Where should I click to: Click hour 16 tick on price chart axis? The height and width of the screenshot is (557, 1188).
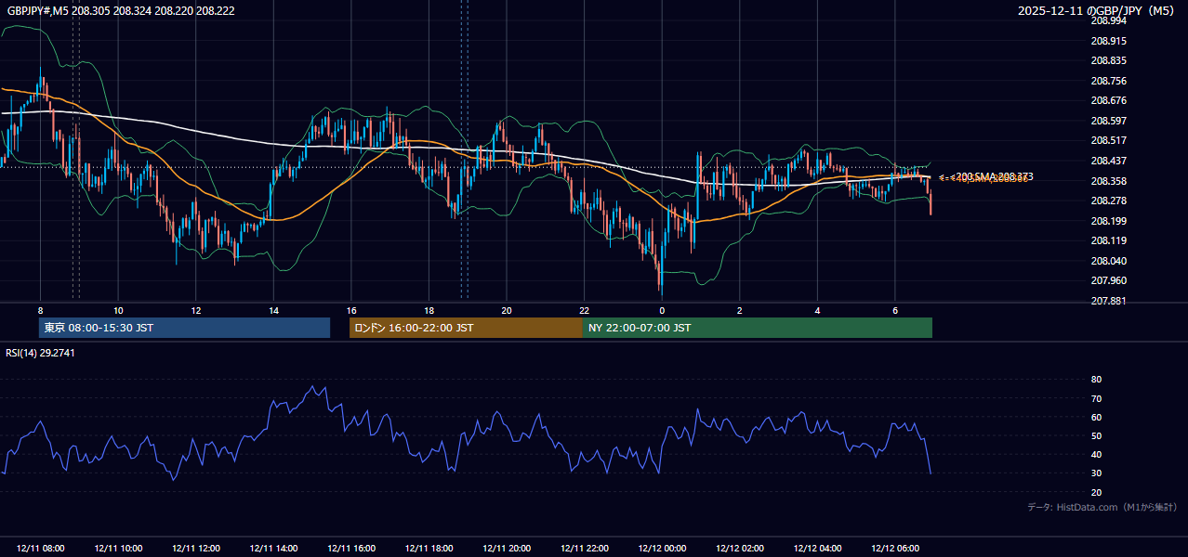coord(350,310)
